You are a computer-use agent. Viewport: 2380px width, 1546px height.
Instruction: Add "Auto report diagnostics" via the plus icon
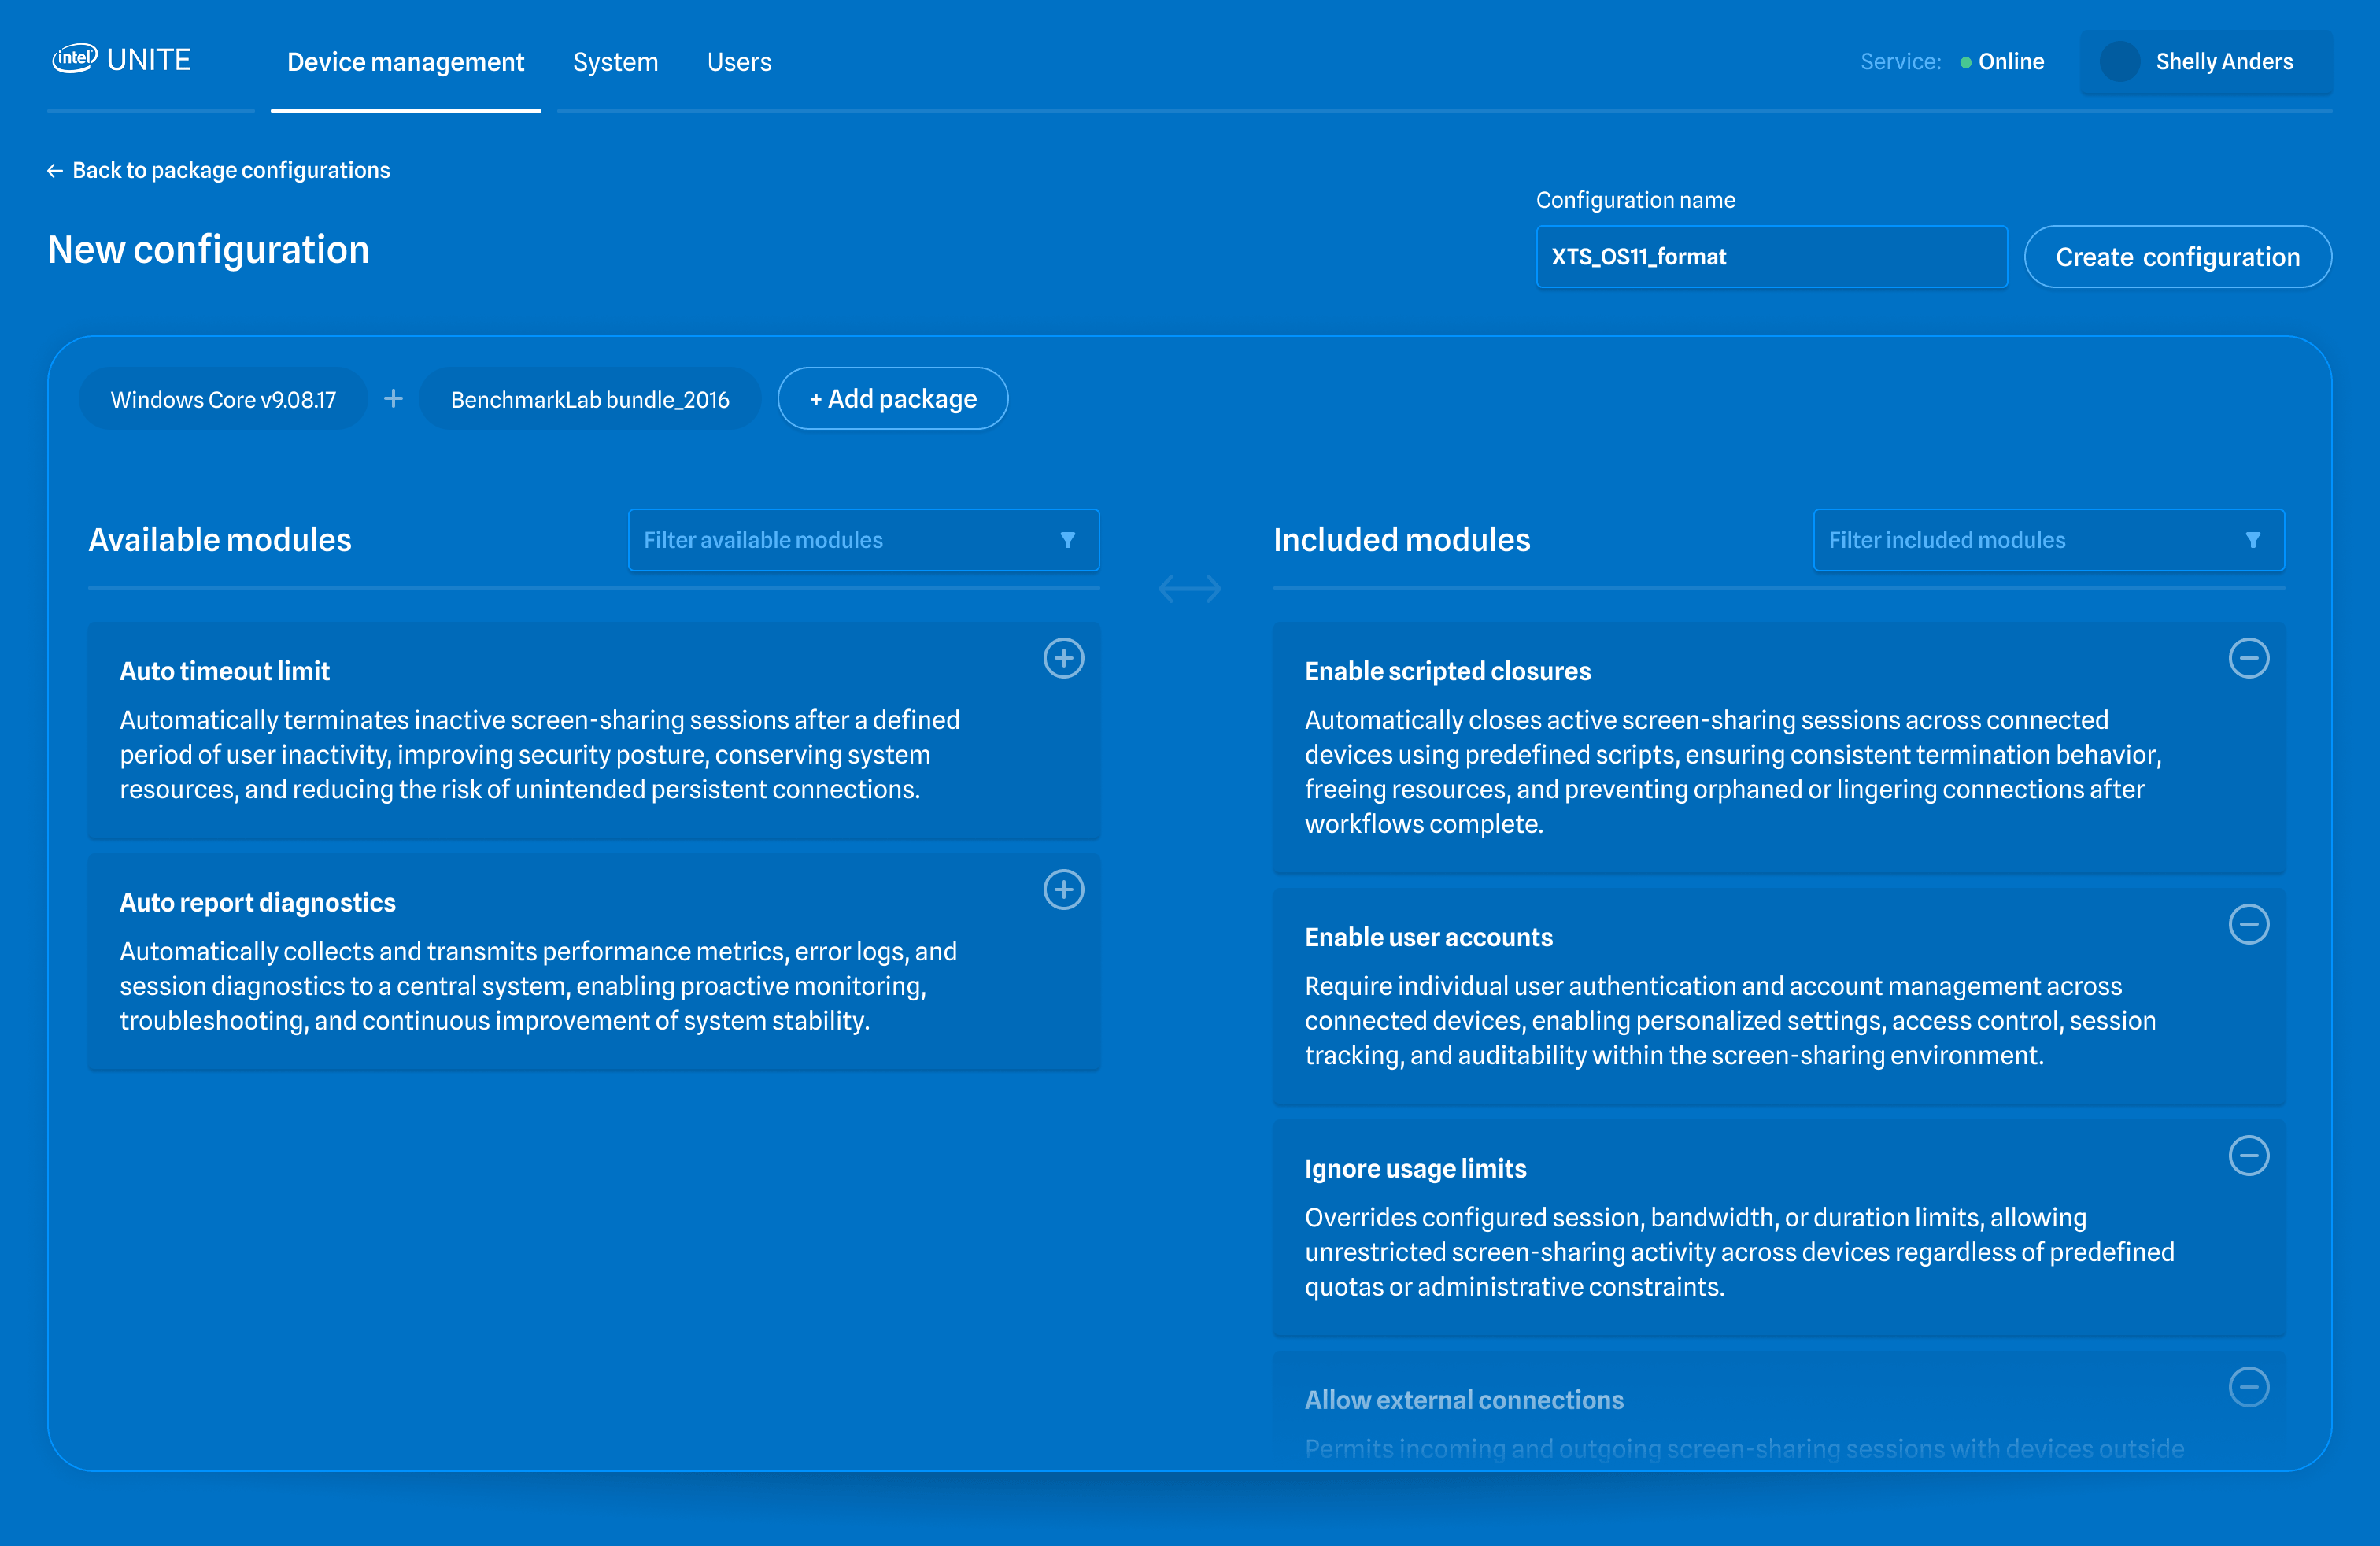click(1064, 890)
